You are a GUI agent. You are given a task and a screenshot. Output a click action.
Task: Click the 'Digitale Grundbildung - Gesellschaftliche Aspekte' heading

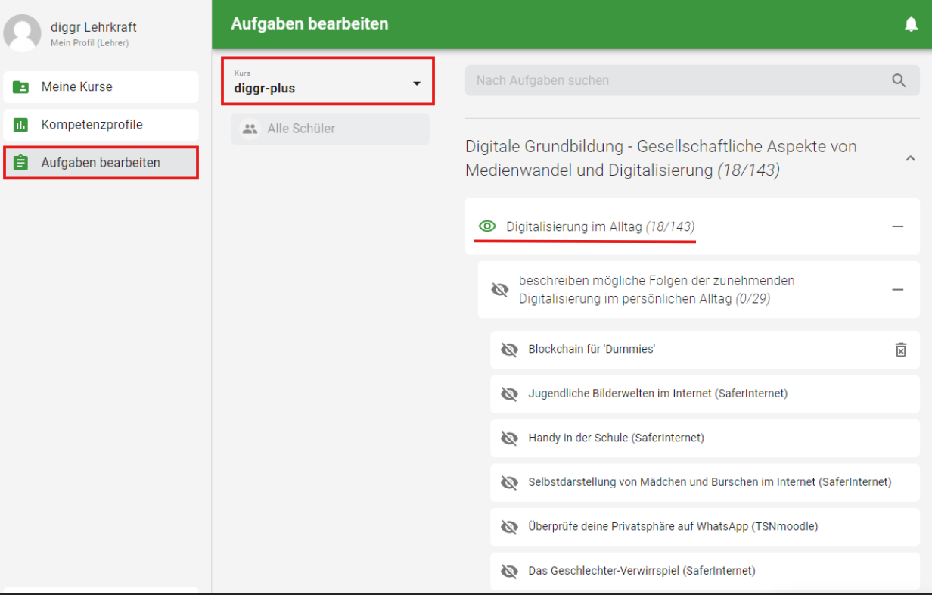pos(661,158)
